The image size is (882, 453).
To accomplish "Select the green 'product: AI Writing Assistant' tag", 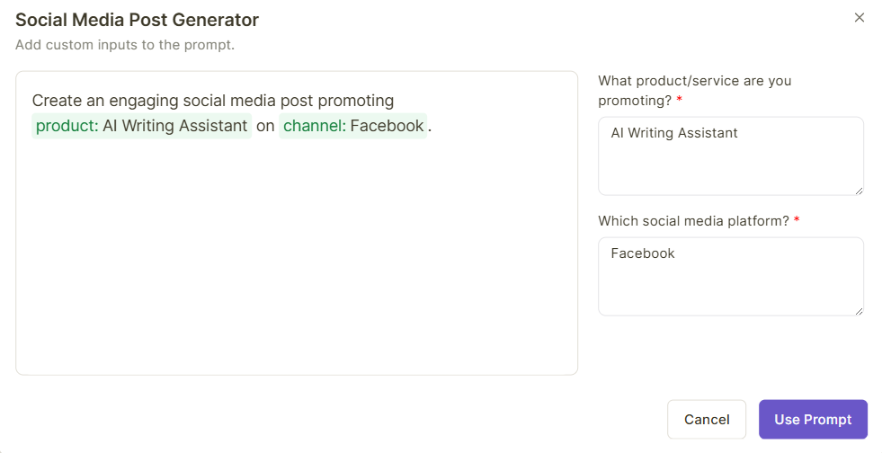I will (x=141, y=126).
